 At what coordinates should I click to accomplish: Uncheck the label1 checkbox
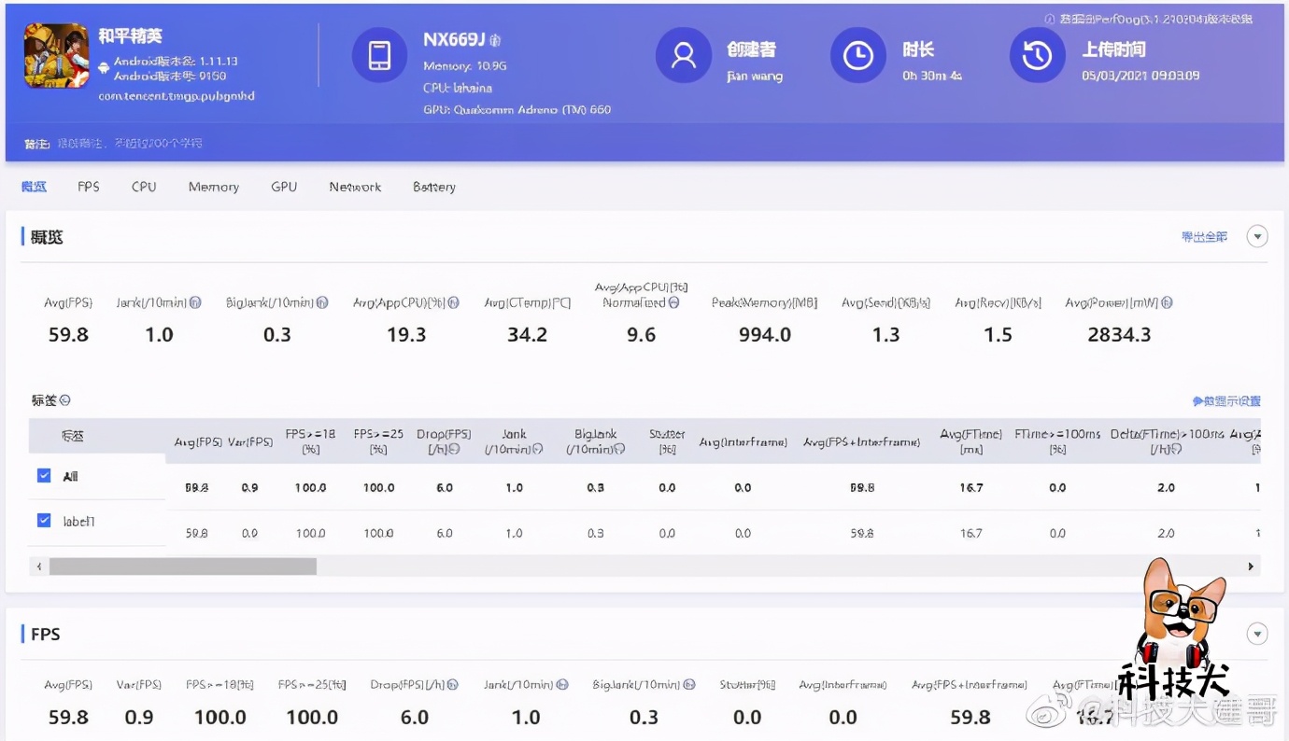click(x=44, y=520)
